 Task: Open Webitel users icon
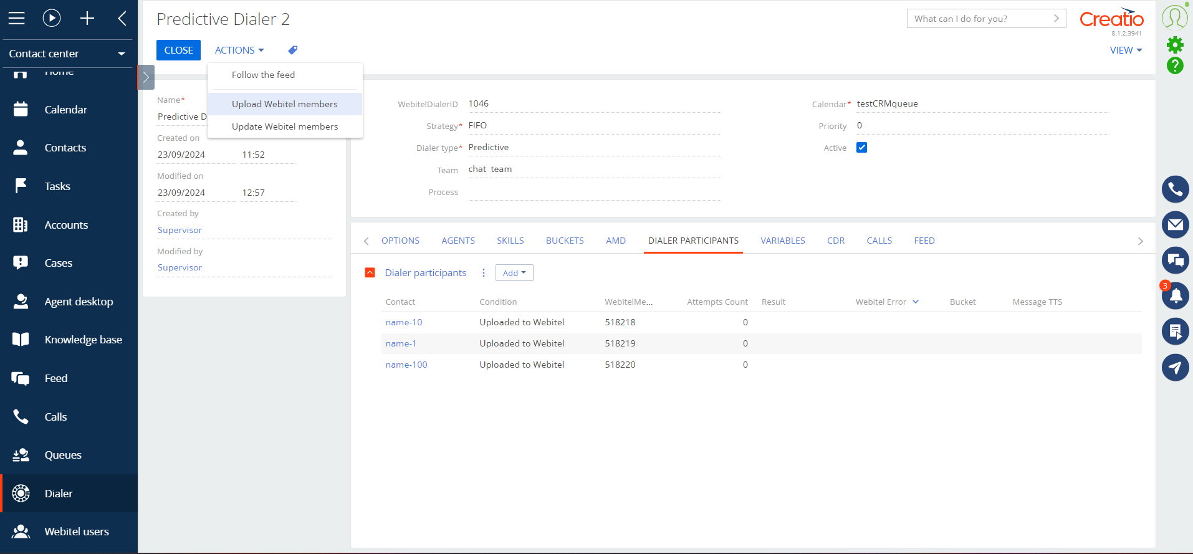click(x=21, y=532)
